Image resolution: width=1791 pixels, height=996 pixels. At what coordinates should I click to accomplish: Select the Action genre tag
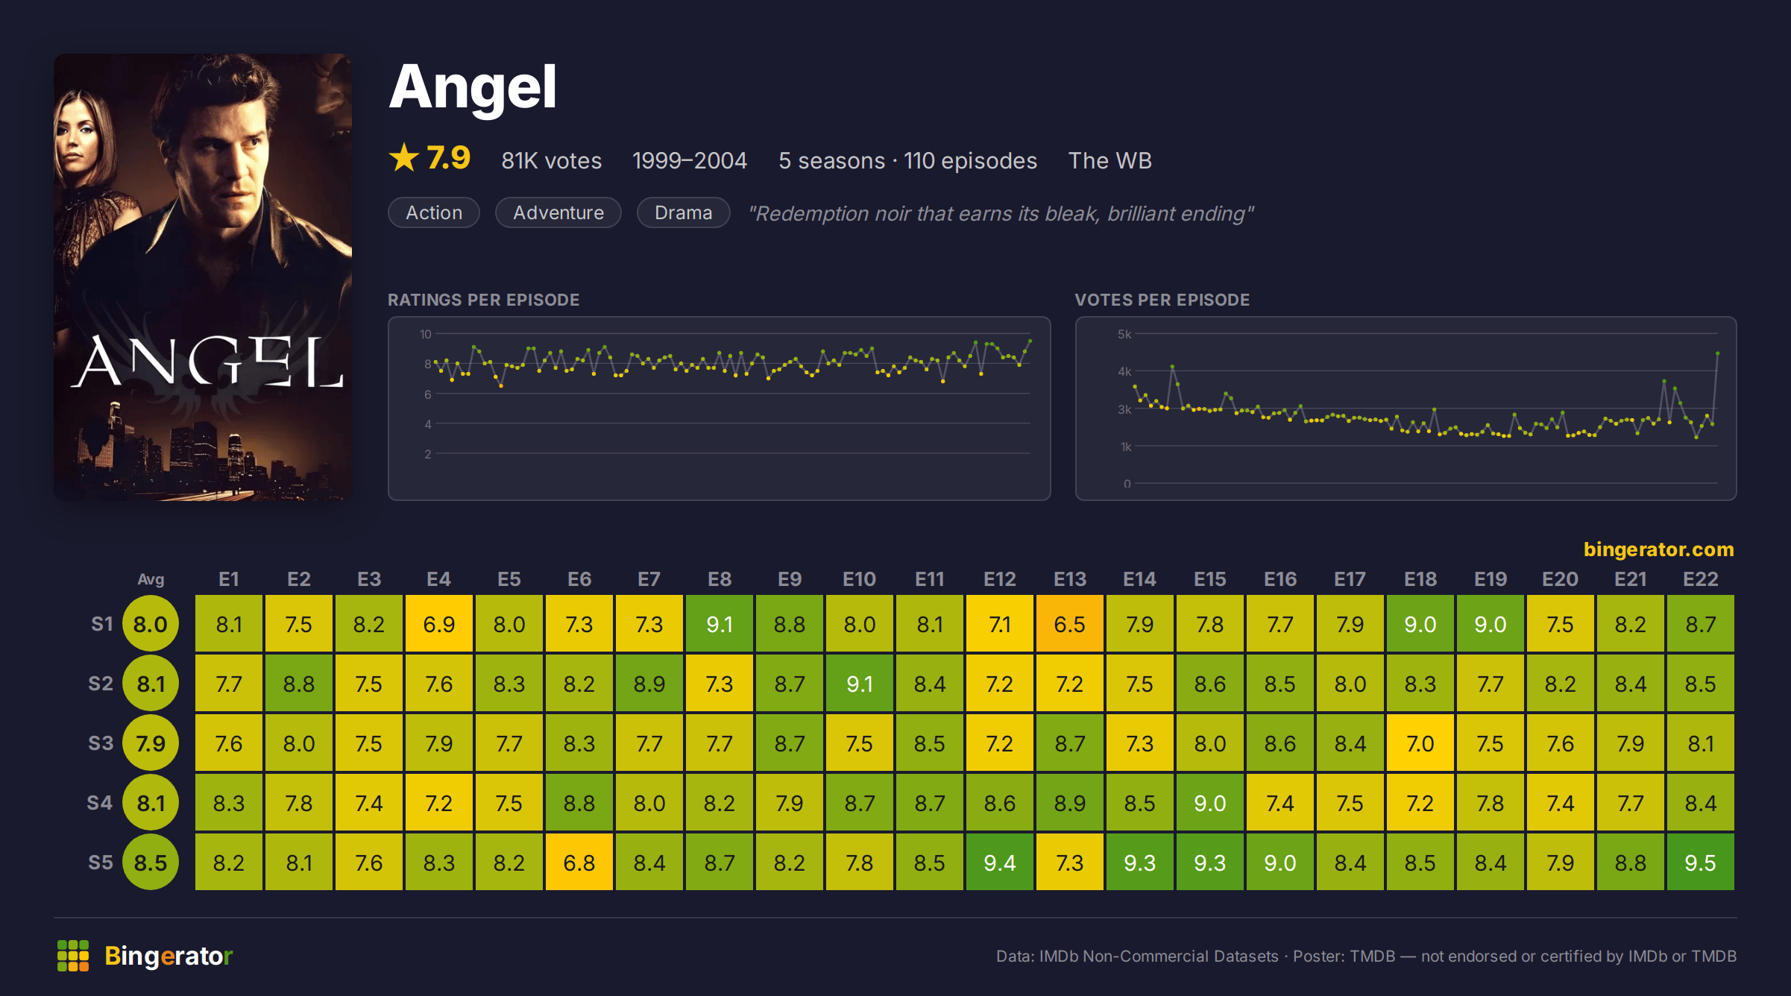tap(434, 213)
